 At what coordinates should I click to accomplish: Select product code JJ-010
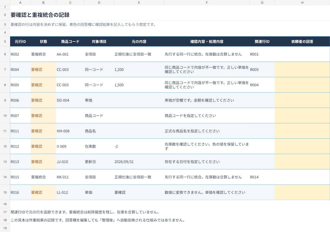click(x=70, y=162)
